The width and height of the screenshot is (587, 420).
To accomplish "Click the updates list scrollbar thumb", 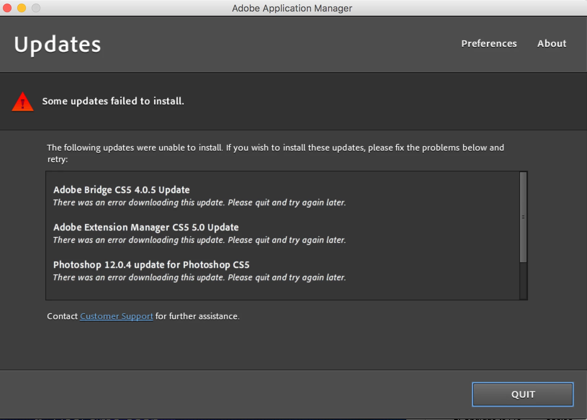I will pyautogui.click(x=523, y=217).
